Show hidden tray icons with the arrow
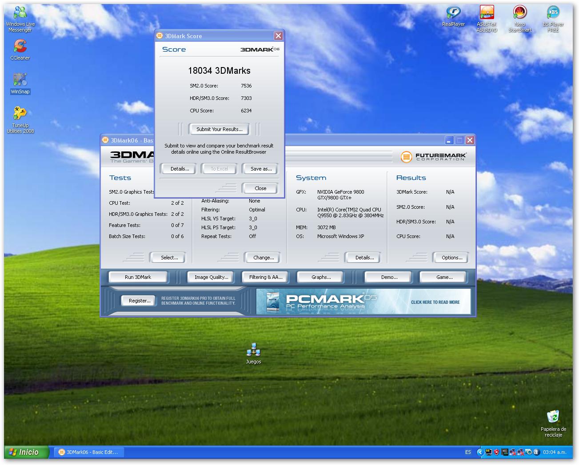Image resolution: width=579 pixels, height=465 pixels. click(479, 452)
